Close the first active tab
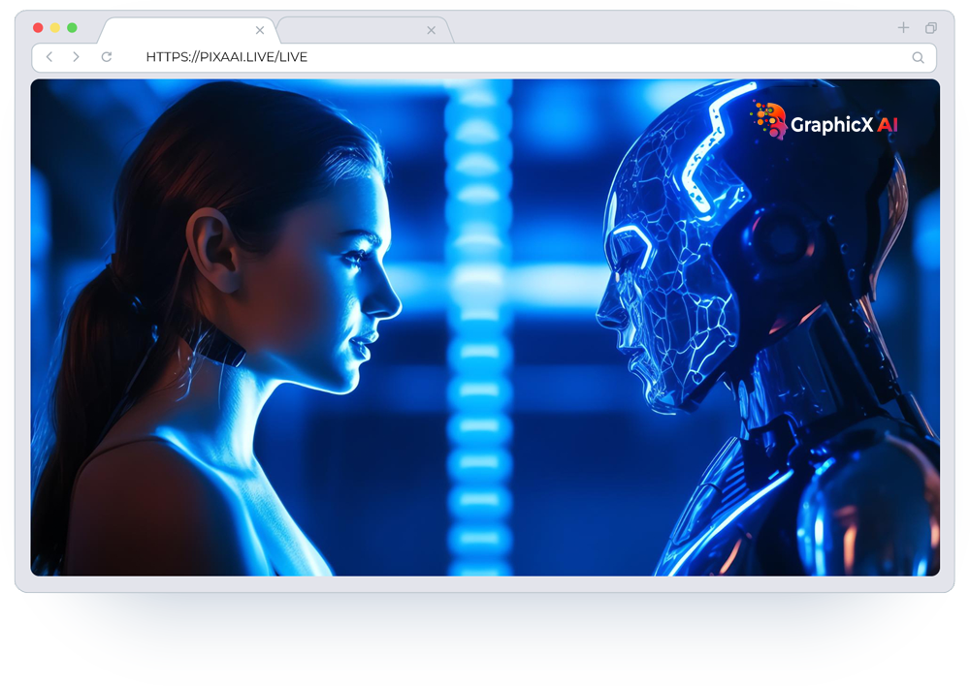This screenshot has width=970, height=686. 260,30
